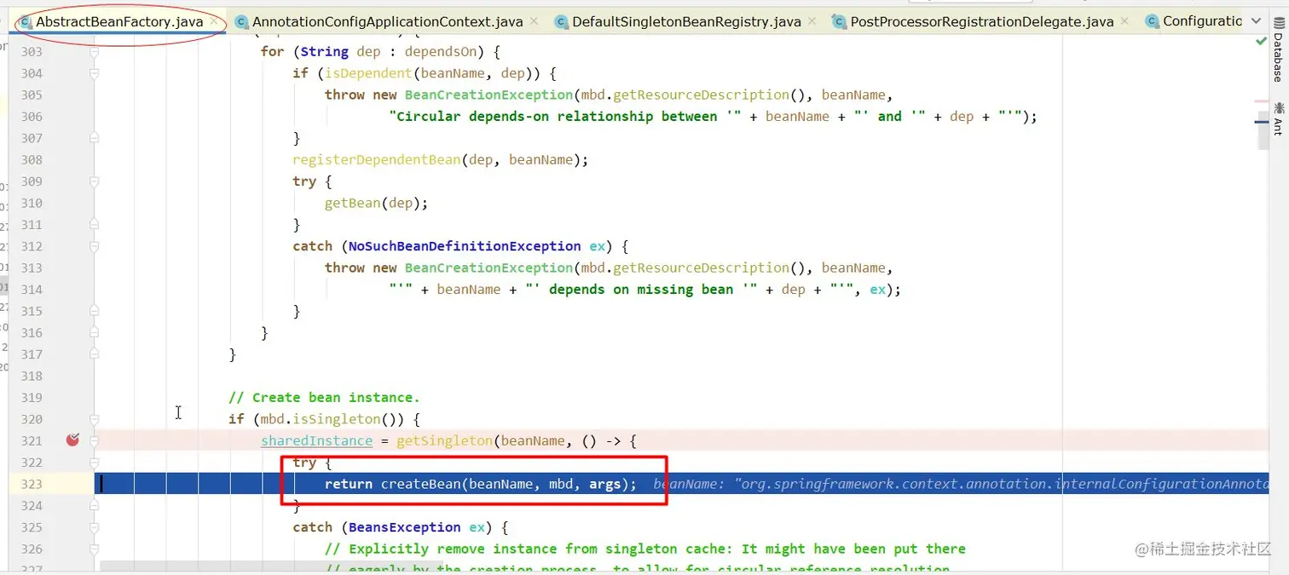Switch to AnnotationConfigApplicationContext.java tab
The width and height of the screenshot is (1289, 575).
point(386,22)
